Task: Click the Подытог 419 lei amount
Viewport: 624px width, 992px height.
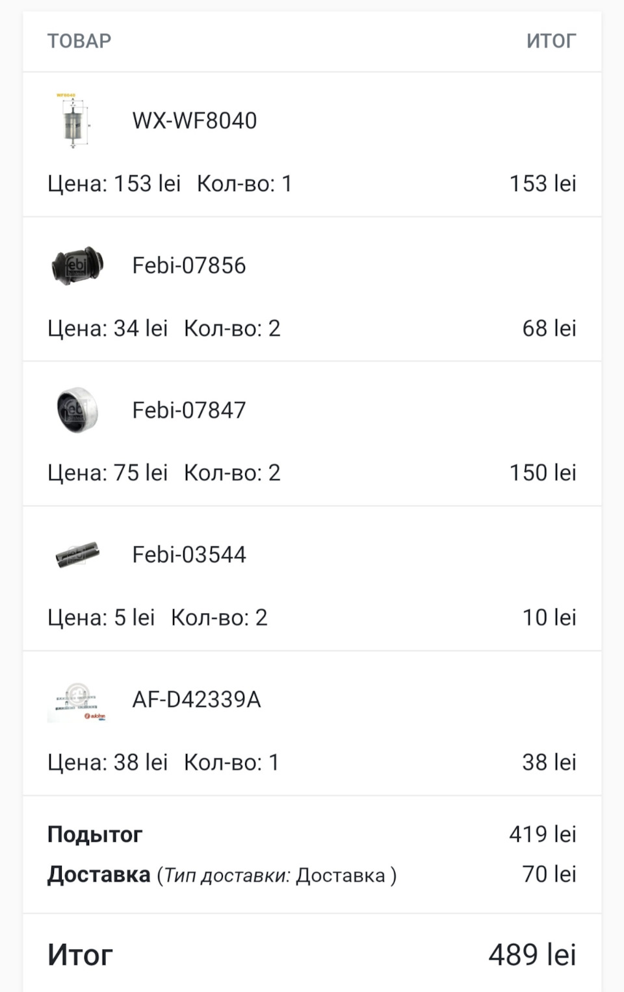Action: pos(543,834)
